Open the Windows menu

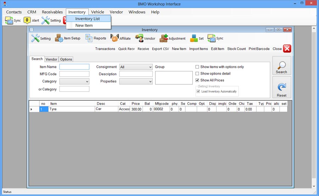coord(137,12)
